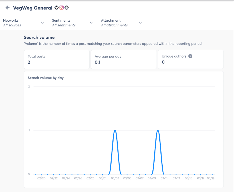234x192 pixels.
Task: Open the Unique authors info tooltip icon
Action: (x=190, y=56)
